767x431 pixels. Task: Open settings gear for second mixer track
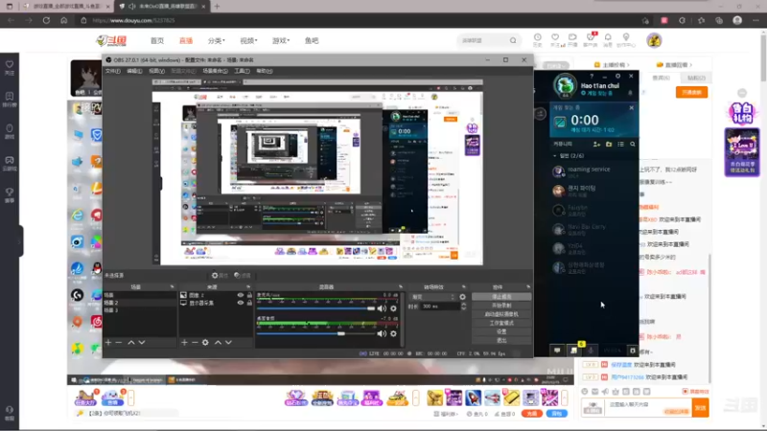click(393, 333)
